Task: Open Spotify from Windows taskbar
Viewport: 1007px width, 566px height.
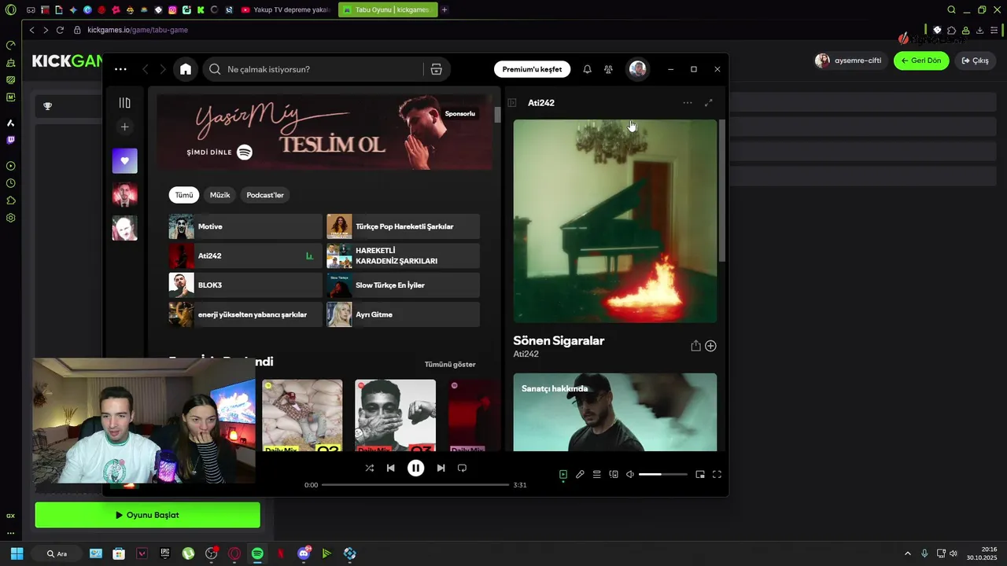Action: pos(257,553)
